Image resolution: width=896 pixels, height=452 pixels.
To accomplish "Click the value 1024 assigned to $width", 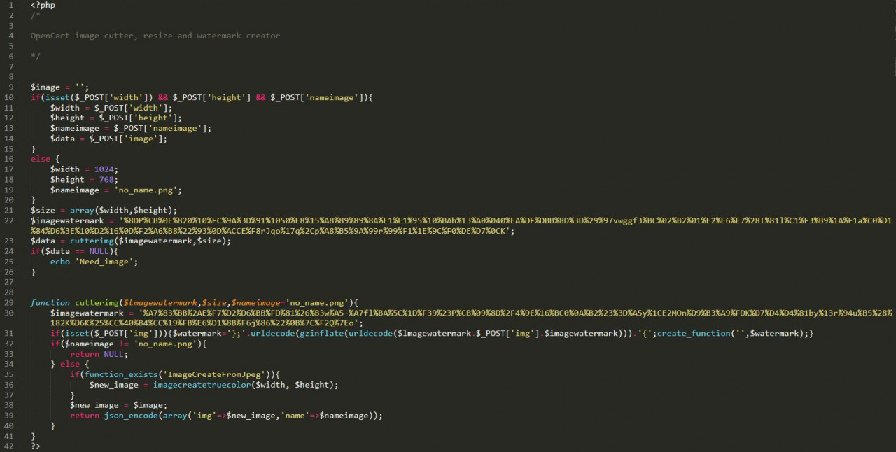I will tap(104, 169).
